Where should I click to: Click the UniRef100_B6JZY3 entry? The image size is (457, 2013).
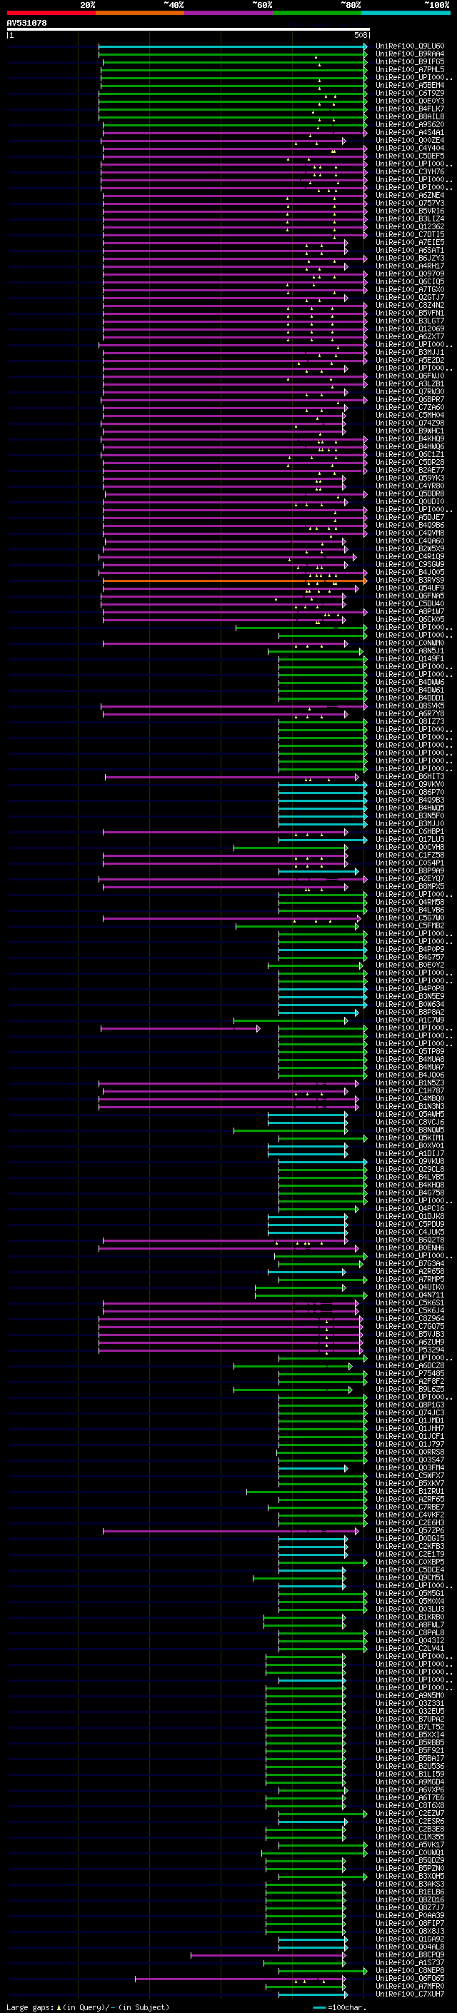409,258
